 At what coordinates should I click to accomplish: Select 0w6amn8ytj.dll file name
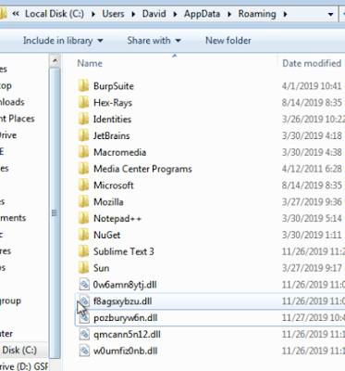[x=125, y=285]
